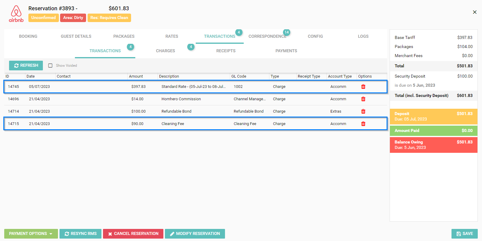Remove the Refundable Bond charge
Viewport: 482px width, 241px height.
[x=363, y=111]
